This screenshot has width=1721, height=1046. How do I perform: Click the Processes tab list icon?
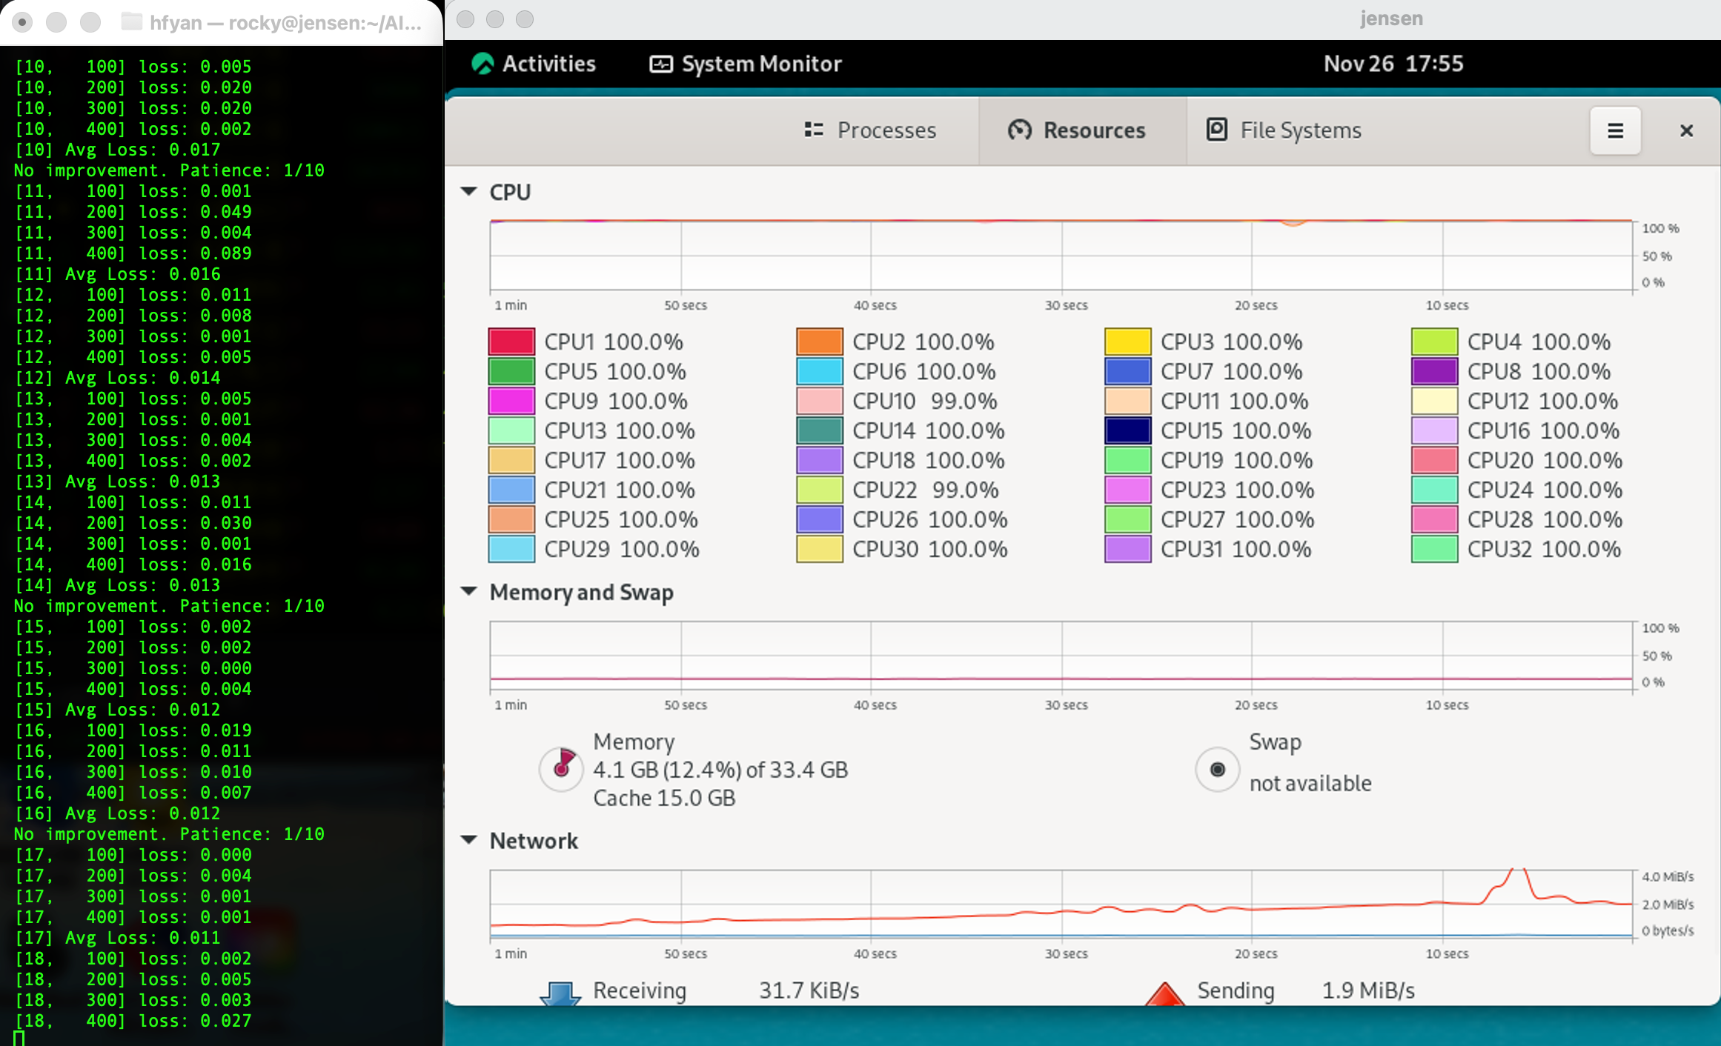coord(814,130)
